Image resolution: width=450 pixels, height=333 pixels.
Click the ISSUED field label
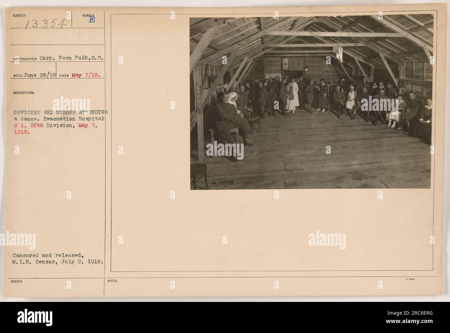coord(17,282)
